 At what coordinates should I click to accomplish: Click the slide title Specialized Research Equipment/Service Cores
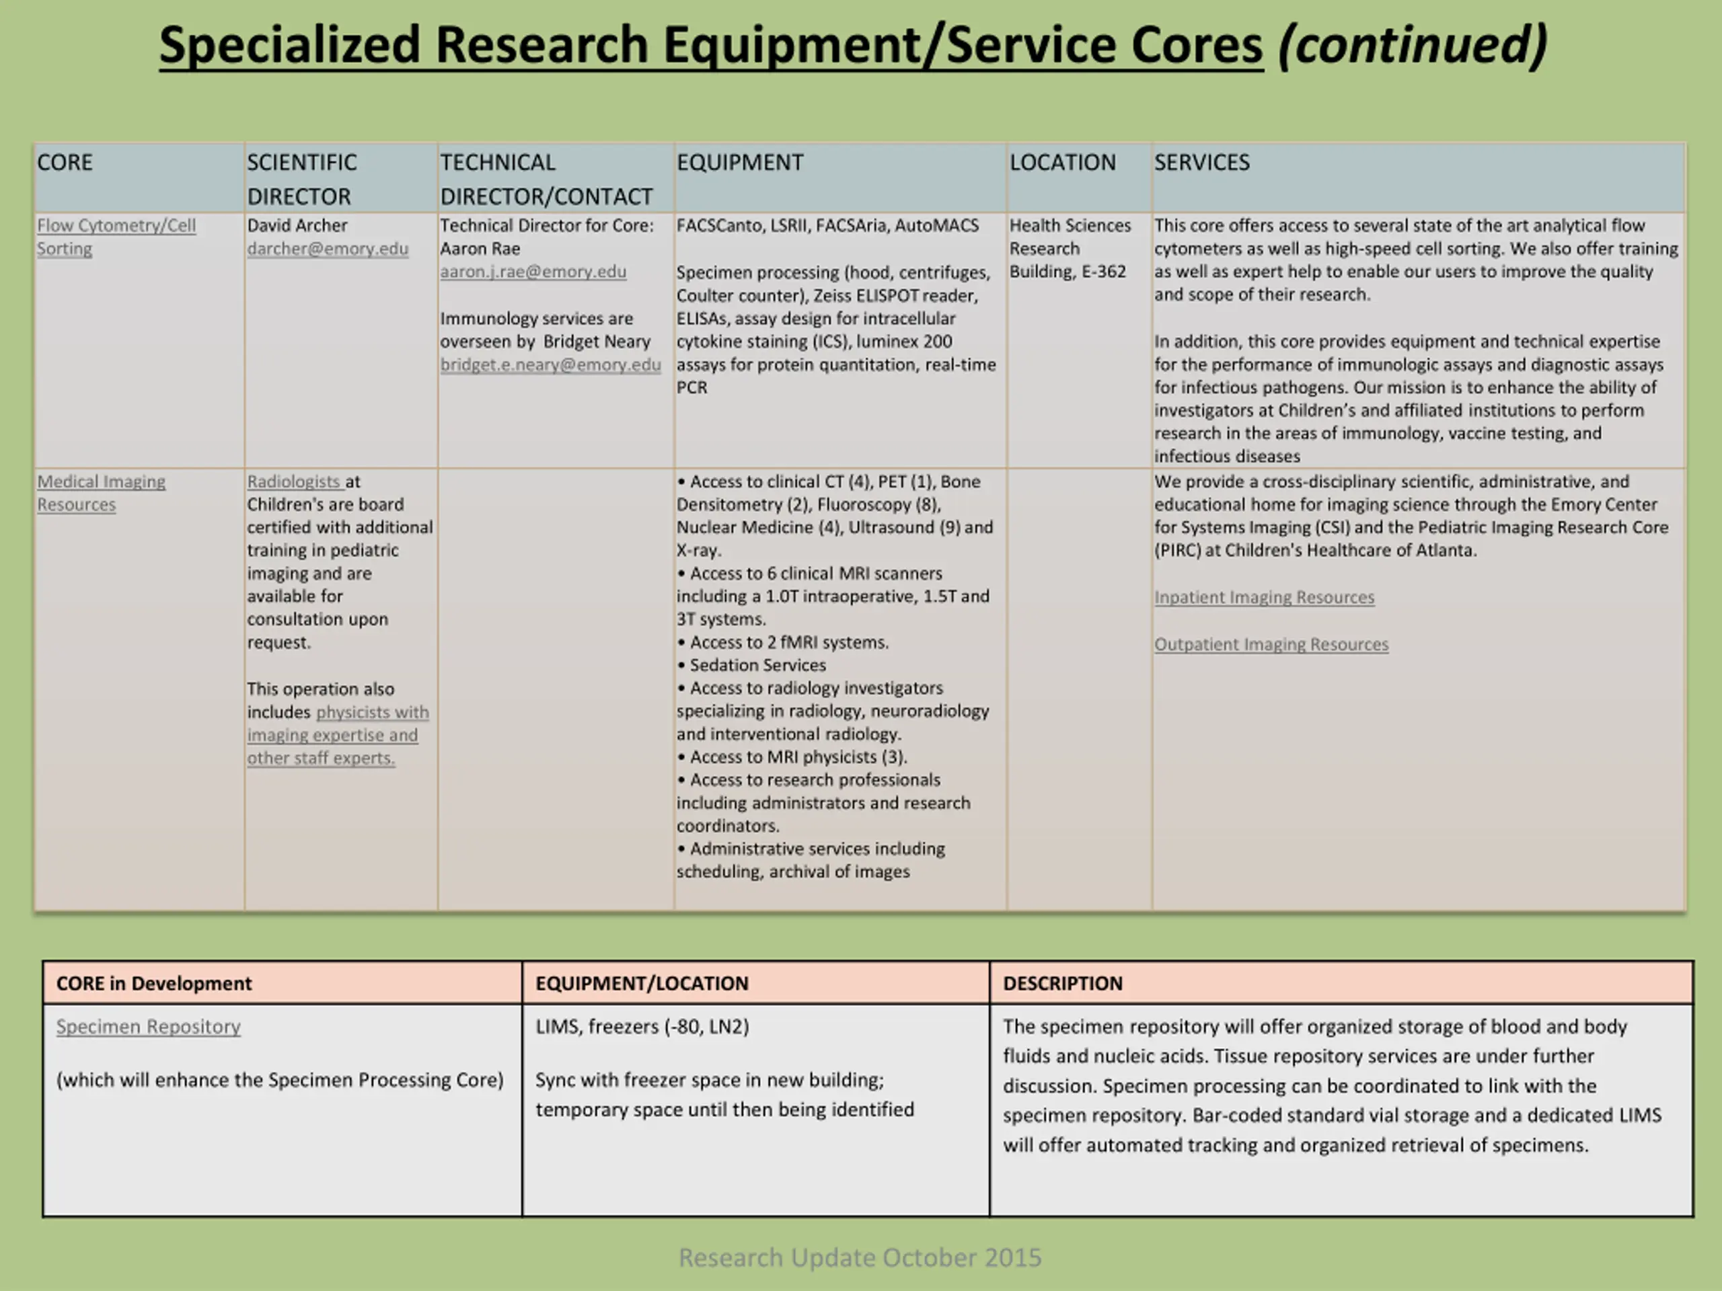[x=712, y=45]
